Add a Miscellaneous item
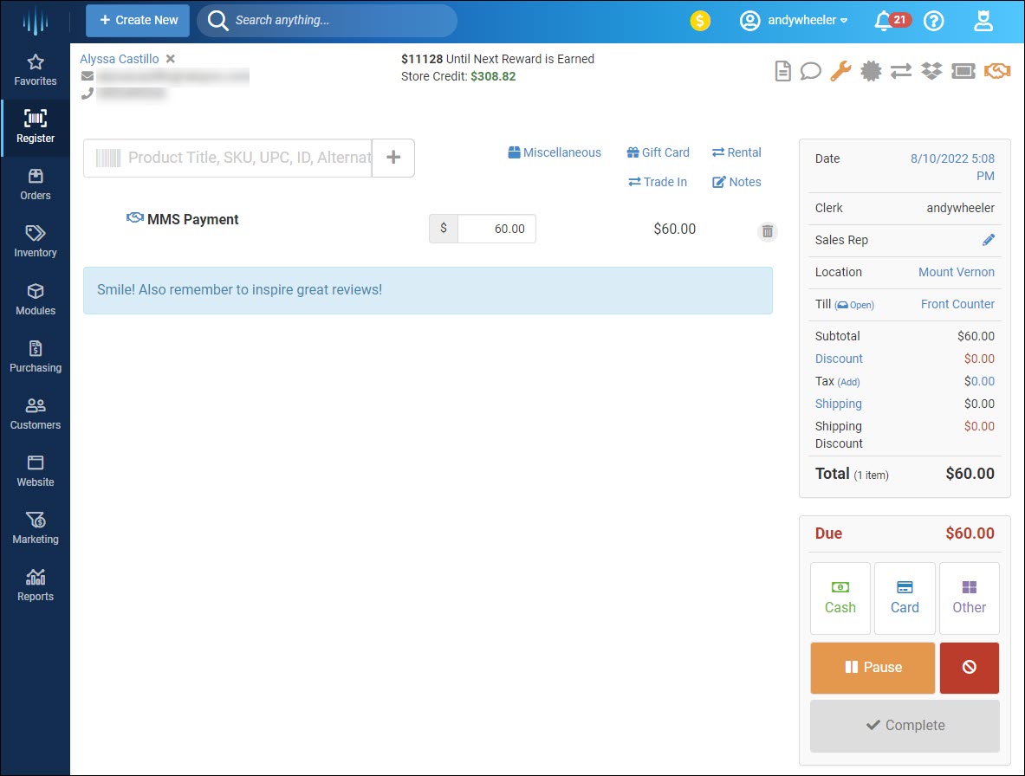 click(x=555, y=152)
